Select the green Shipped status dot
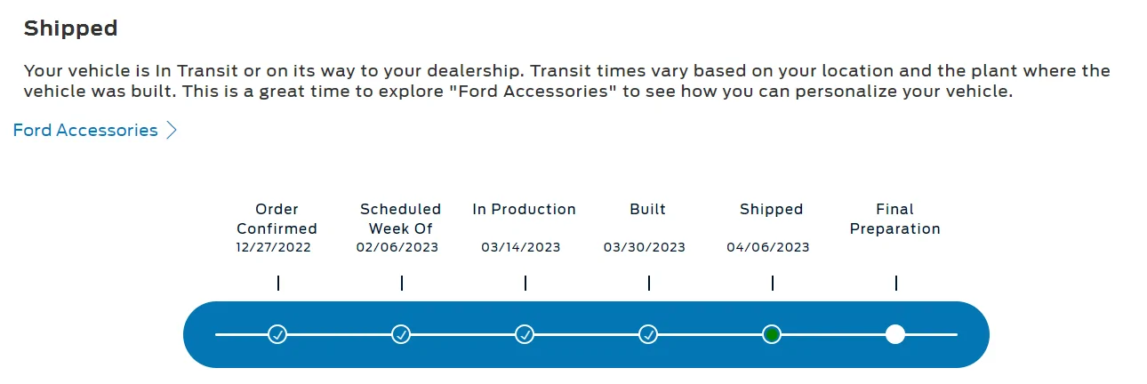This screenshot has height=384, width=1147. tap(772, 334)
